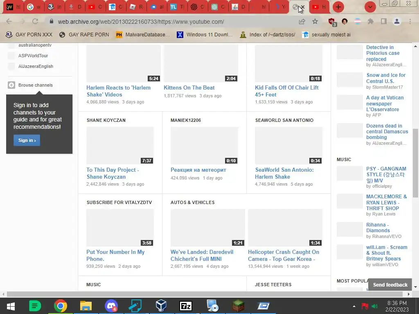Click the Kid Falls Off Chair Lift thumbnail
The image size is (419, 314).
[288, 63]
